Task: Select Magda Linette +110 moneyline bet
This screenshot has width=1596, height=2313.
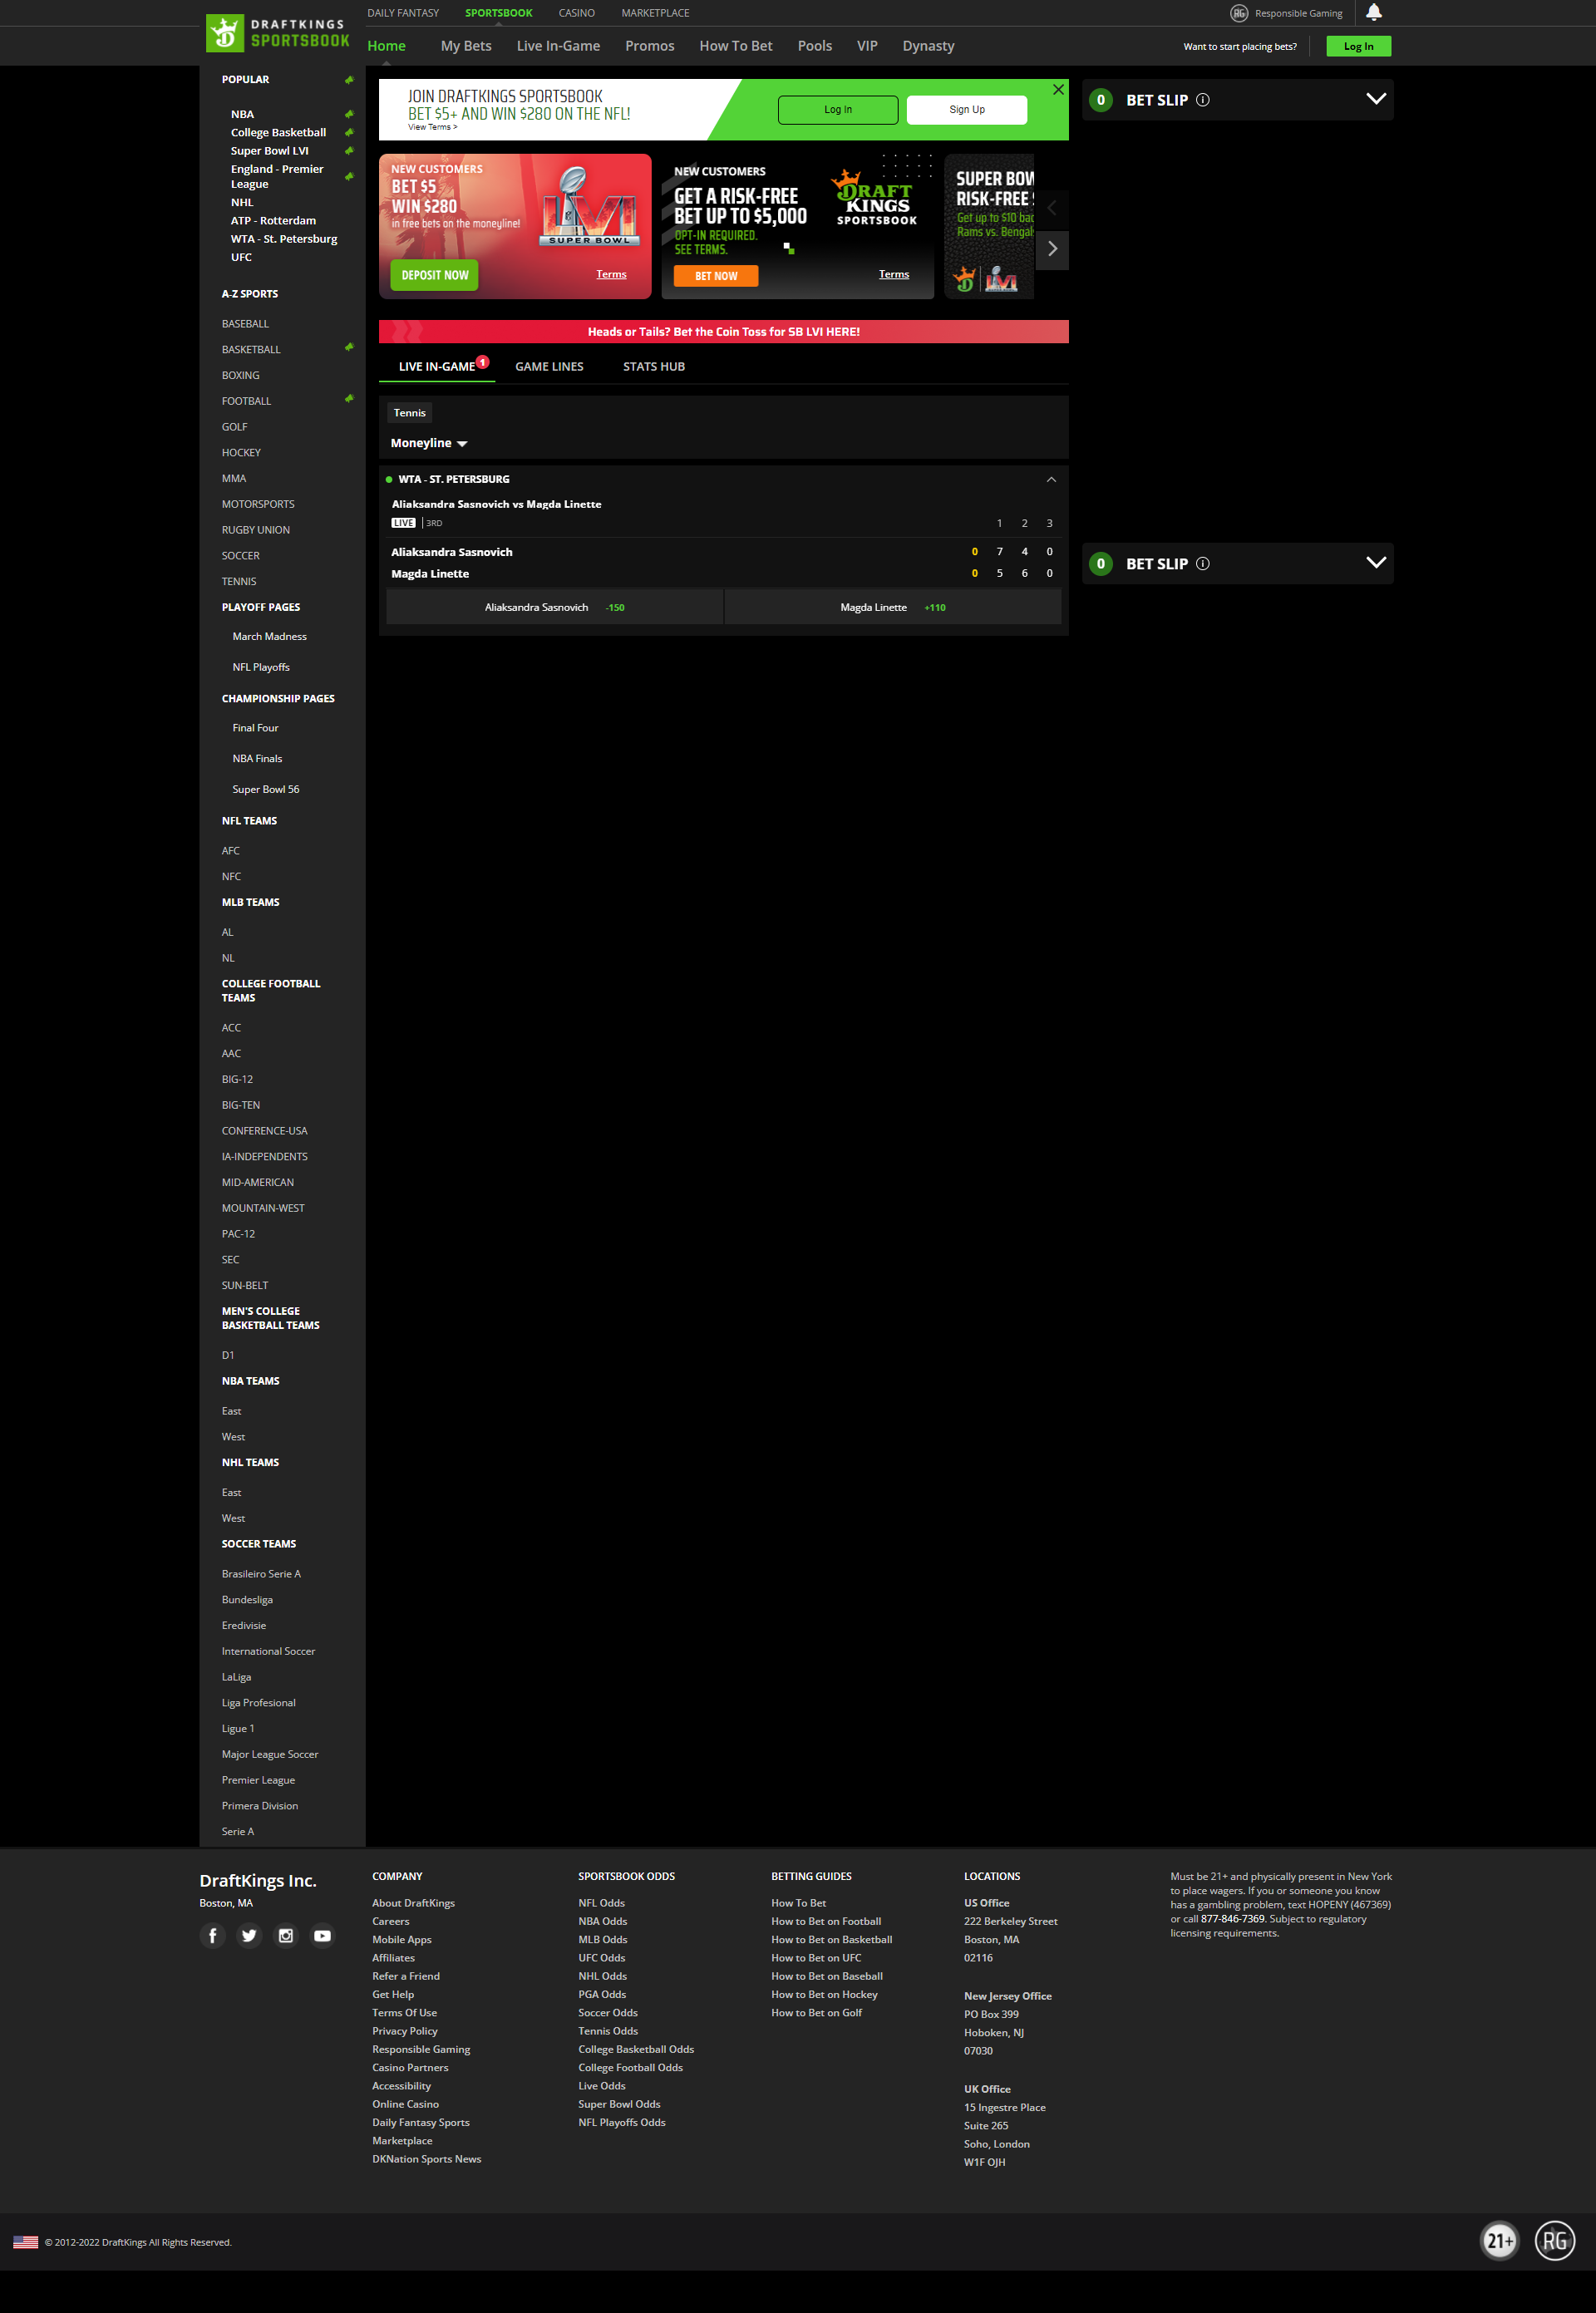Action: 892,608
